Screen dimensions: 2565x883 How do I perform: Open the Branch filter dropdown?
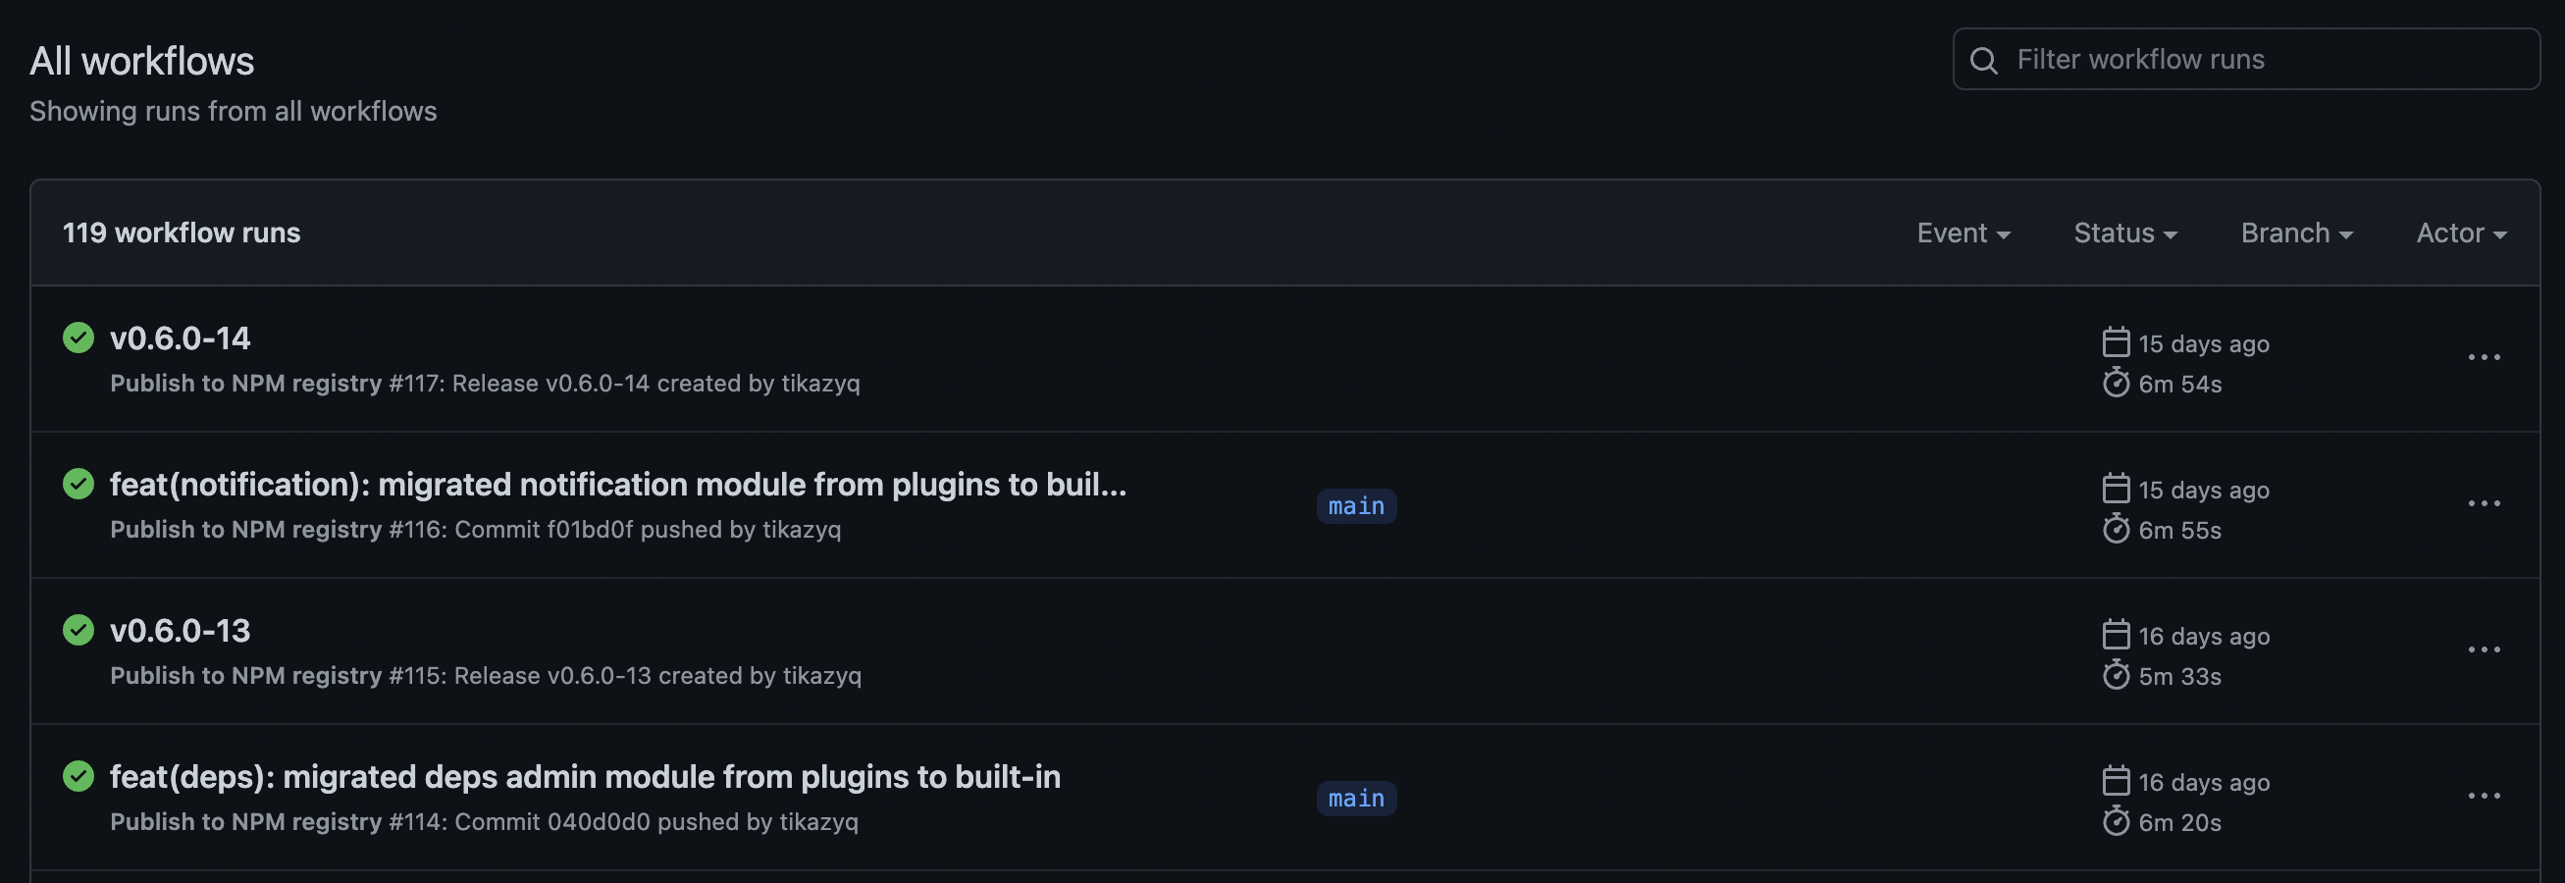tap(2296, 233)
